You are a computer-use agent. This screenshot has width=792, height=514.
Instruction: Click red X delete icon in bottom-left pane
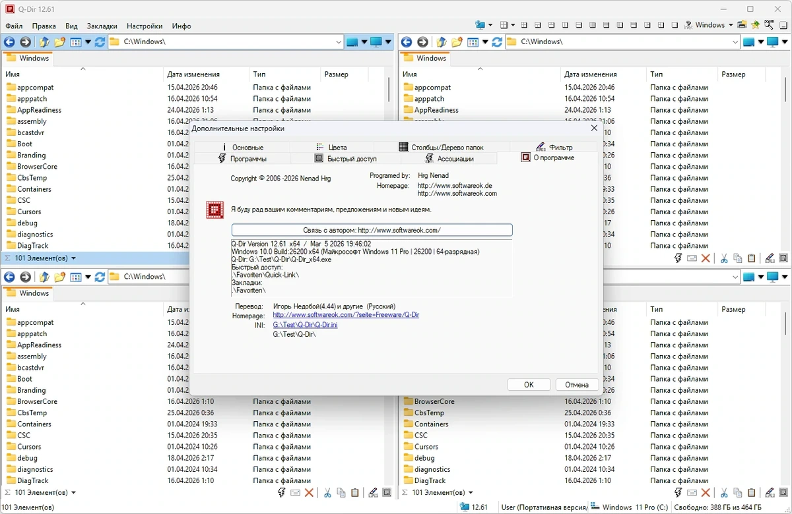pos(309,492)
